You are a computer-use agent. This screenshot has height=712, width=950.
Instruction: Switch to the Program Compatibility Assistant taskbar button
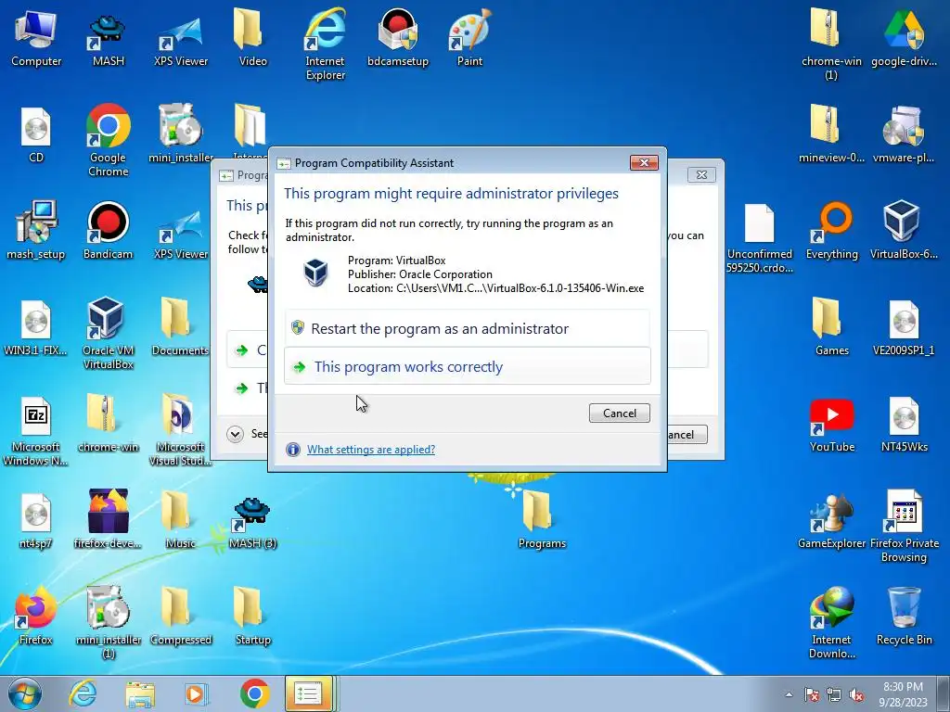point(309,693)
